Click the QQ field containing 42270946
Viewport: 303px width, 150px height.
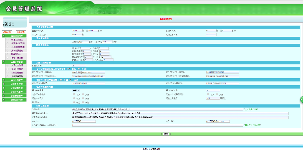(x=84, y=121)
